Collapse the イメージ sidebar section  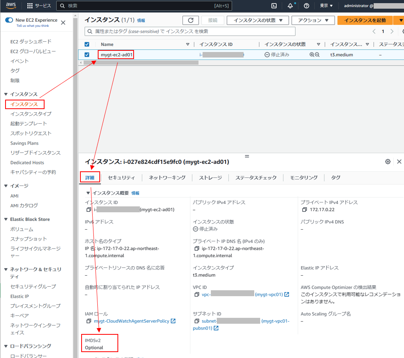tap(6, 186)
